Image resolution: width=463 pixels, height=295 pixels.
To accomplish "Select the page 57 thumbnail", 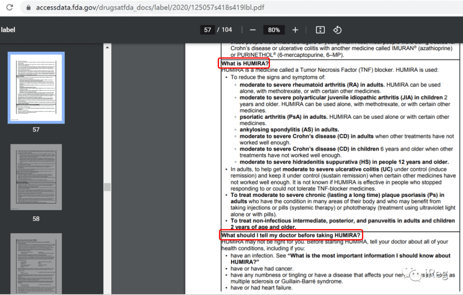I will coord(36,88).
